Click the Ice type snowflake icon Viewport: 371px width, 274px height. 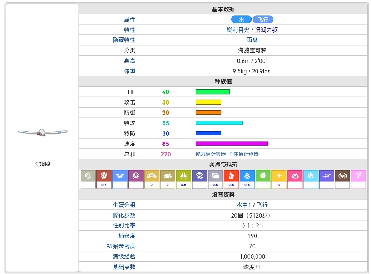tap(311, 176)
